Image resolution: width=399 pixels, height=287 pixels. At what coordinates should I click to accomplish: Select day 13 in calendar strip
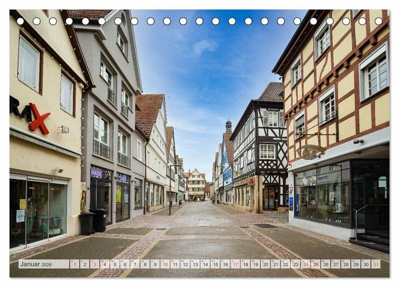click(195, 264)
